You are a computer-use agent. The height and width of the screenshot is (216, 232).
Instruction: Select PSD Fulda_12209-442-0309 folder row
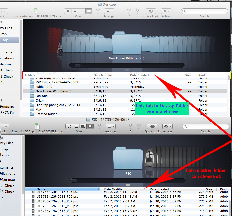click(125, 82)
